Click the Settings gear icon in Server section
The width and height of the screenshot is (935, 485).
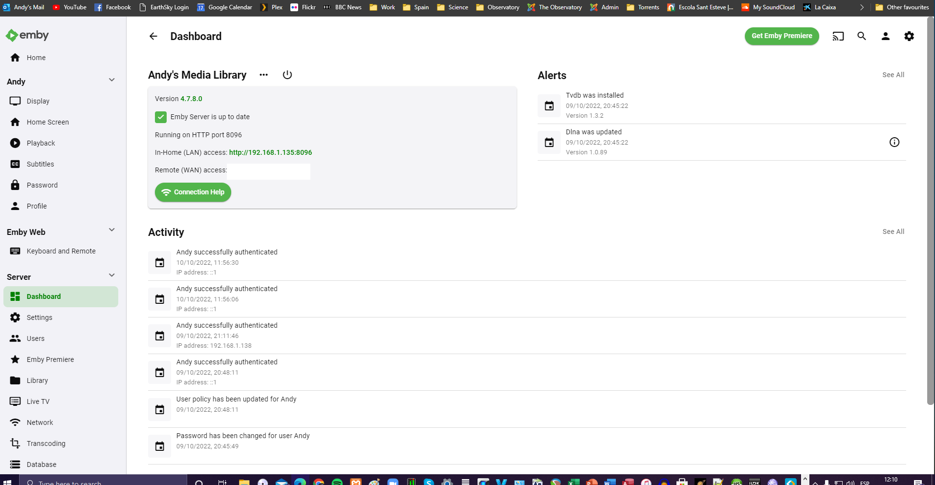click(15, 317)
